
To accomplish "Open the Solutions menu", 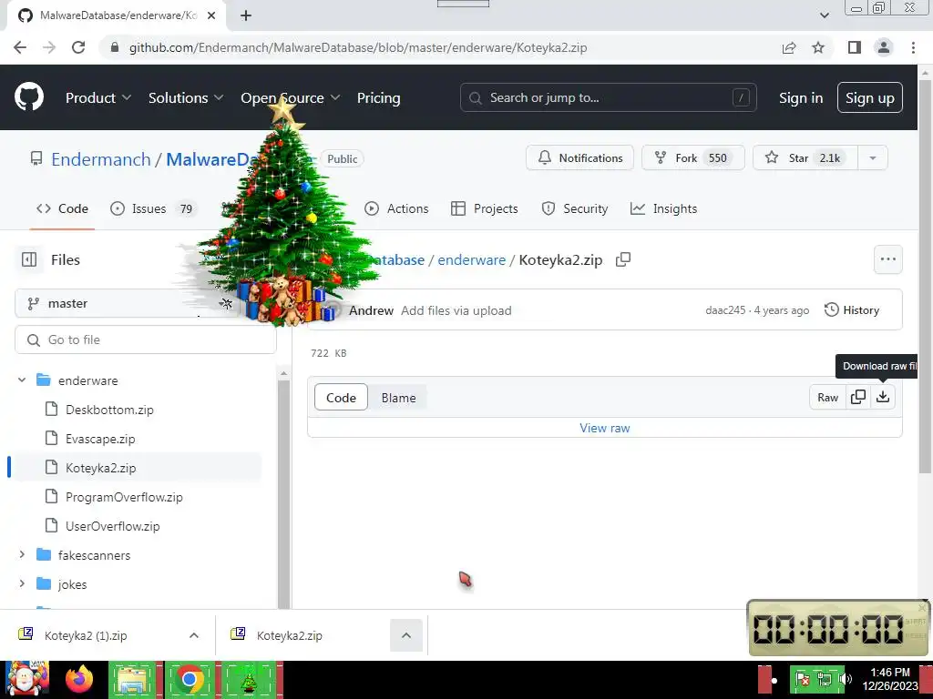I will point(186,98).
